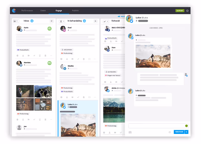The image size is (201, 144).
Task: Open the rock climber photo thumbnail
Action: tap(25, 104)
